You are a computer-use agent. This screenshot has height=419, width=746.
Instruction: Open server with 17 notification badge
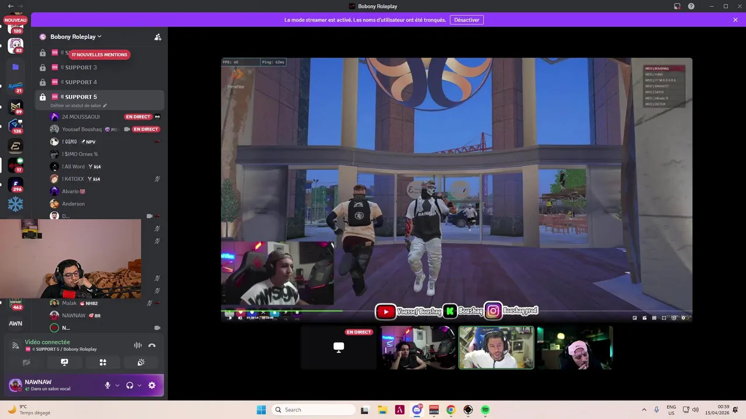click(16, 165)
